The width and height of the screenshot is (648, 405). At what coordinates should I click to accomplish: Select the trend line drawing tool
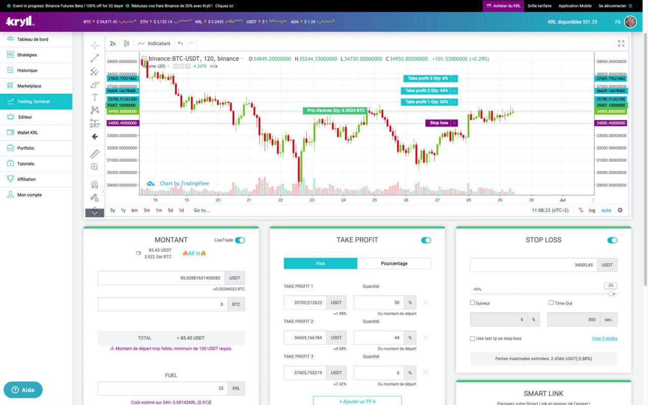point(94,58)
